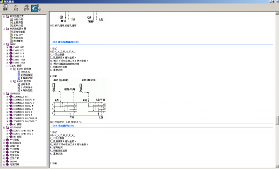The height and width of the screenshot is (169, 279).
Task: Collapse the FANUC root tree node
Action: 4,44
